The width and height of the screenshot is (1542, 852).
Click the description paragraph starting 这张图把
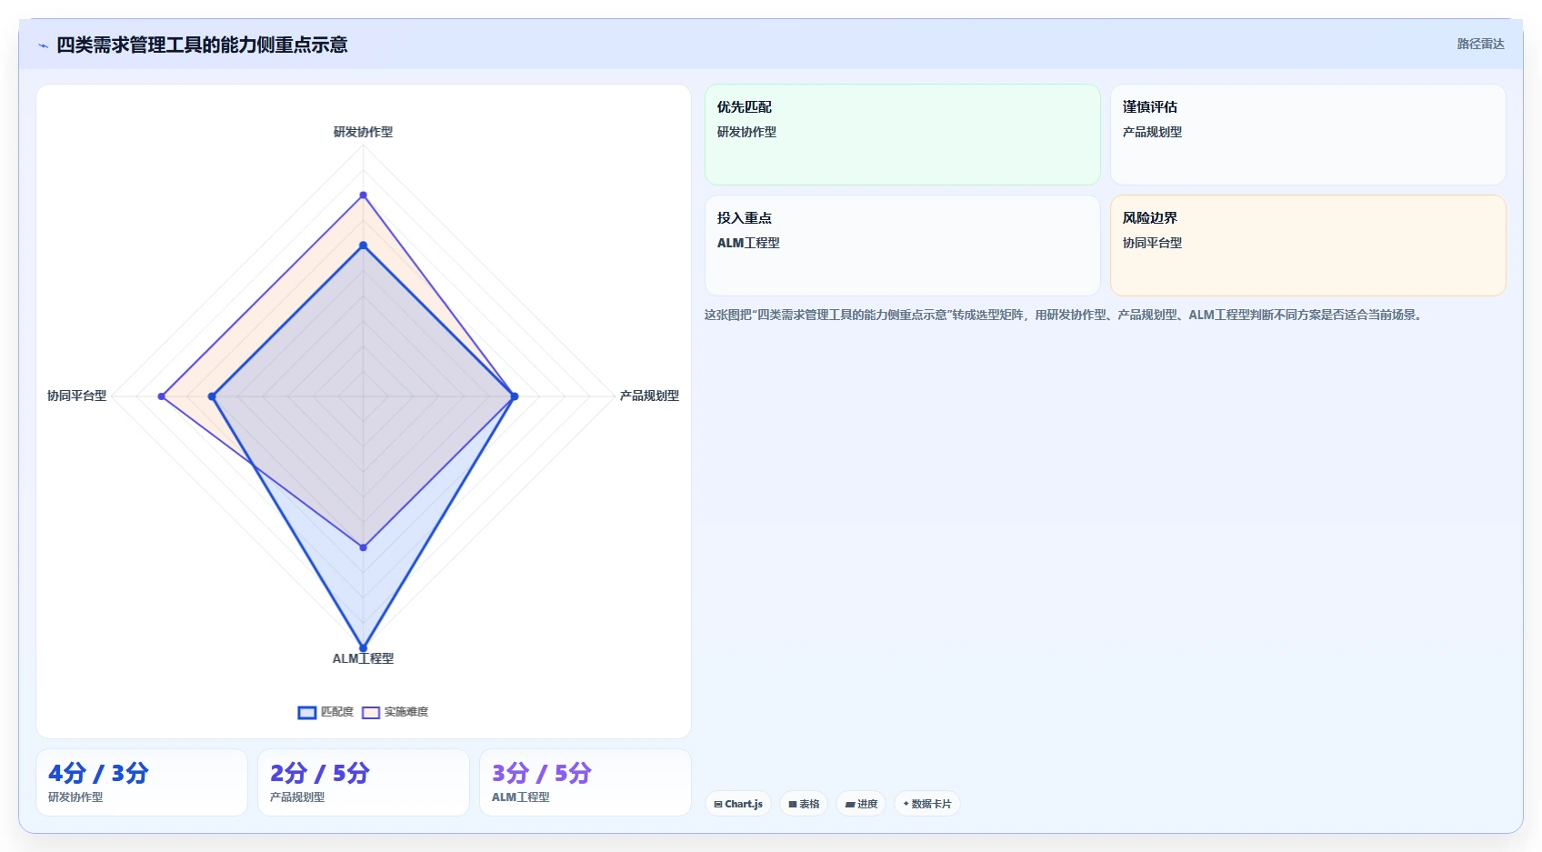pyautogui.click(x=1064, y=315)
